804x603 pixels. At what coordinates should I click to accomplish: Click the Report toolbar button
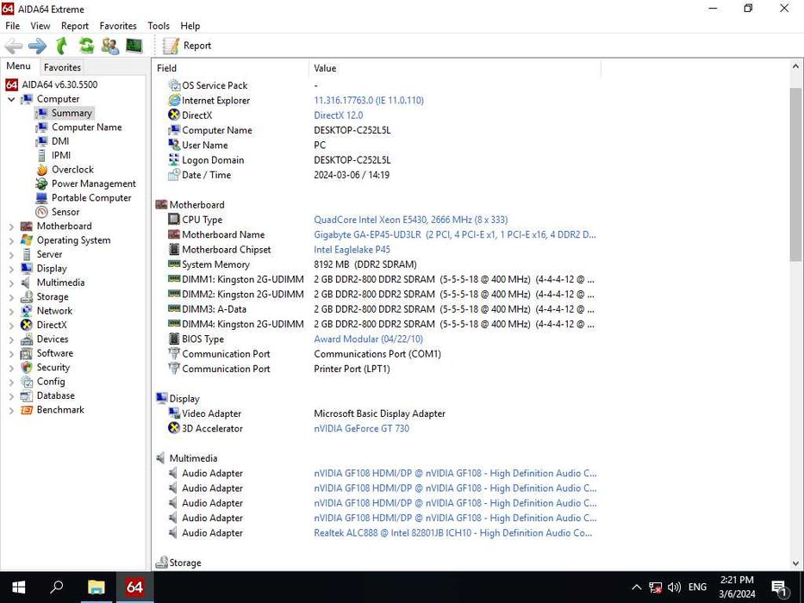click(x=187, y=46)
